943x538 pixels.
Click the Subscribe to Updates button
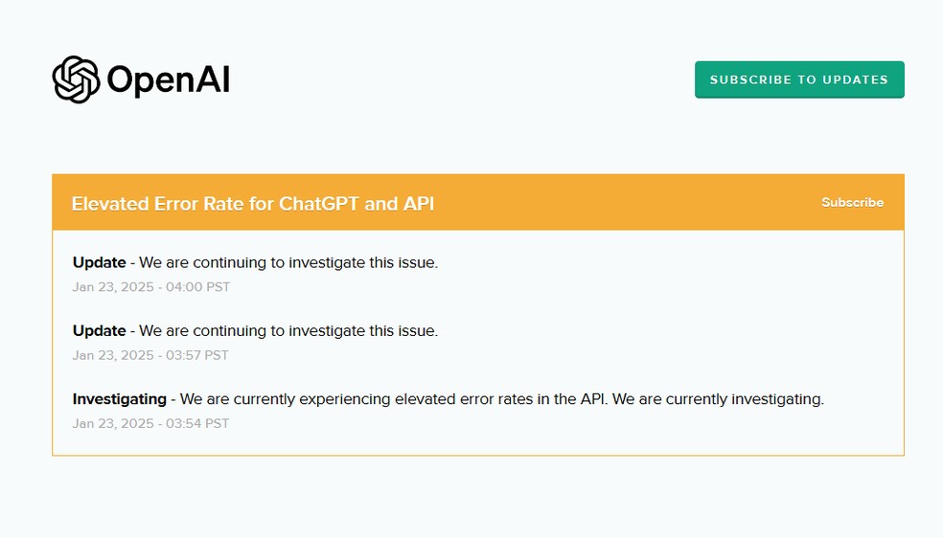(799, 79)
